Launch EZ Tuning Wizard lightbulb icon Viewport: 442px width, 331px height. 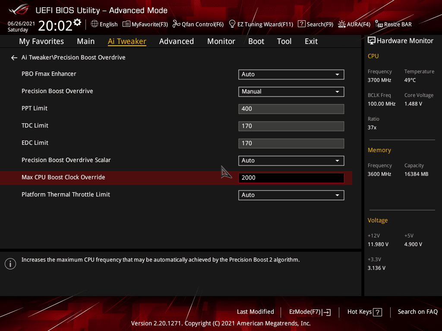point(232,24)
